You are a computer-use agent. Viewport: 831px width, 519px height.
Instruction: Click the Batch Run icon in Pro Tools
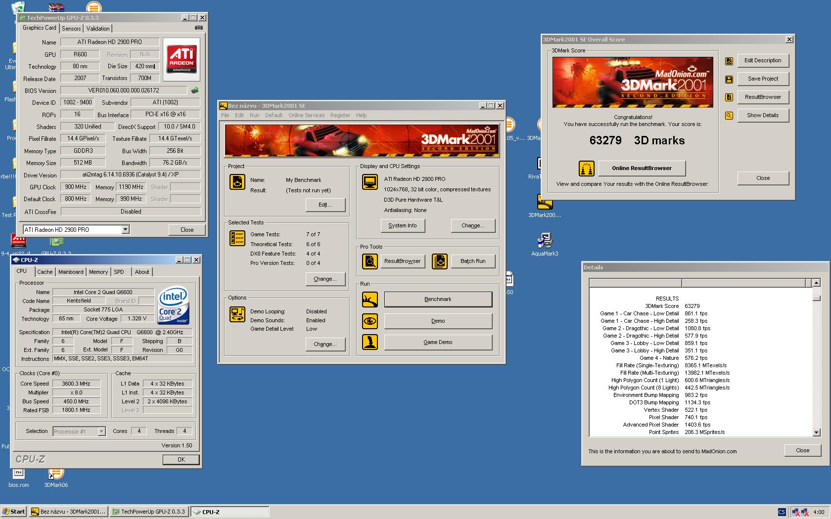[x=440, y=261]
